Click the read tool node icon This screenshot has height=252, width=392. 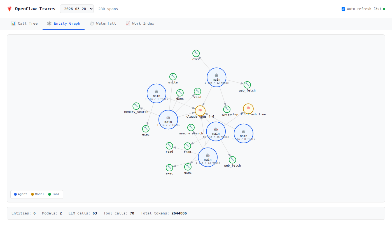[x=197, y=91]
